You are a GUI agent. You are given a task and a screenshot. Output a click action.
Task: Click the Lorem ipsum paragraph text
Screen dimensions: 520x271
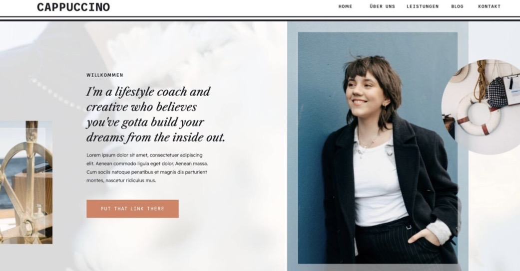(147, 168)
